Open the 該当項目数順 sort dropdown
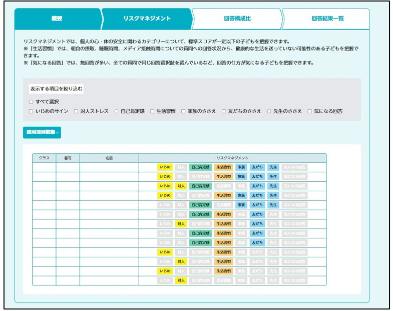This screenshot has width=393, height=311. [x=42, y=132]
